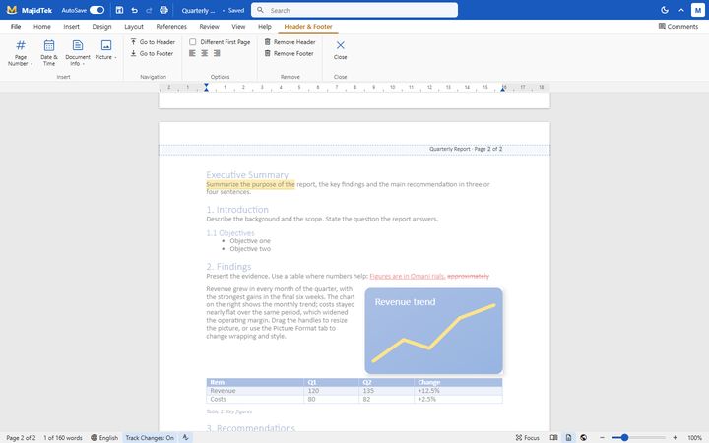Open the Layout tab
The width and height of the screenshot is (709, 443).
click(134, 27)
